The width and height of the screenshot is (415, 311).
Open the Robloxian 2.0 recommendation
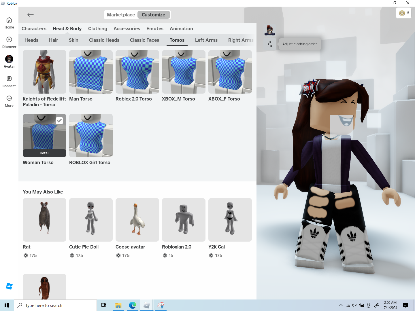(184, 220)
